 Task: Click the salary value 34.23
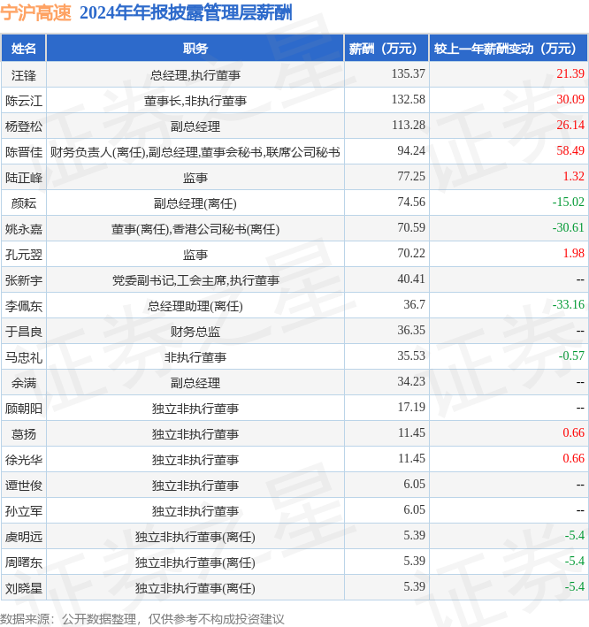pos(411,381)
